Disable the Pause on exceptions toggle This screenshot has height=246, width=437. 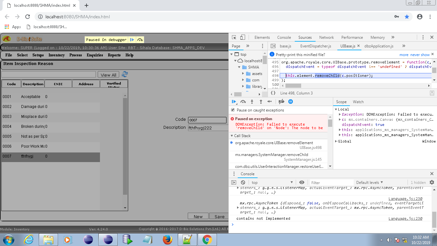[291, 102]
